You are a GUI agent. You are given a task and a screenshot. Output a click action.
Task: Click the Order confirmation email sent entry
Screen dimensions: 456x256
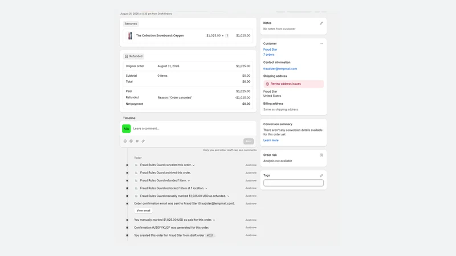click(x=184, y=204)
